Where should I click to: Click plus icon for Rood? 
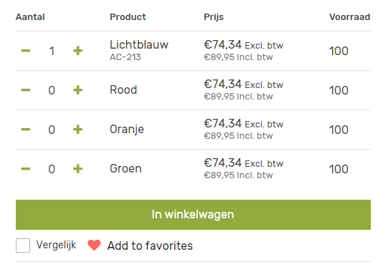[x=77, y=90]
